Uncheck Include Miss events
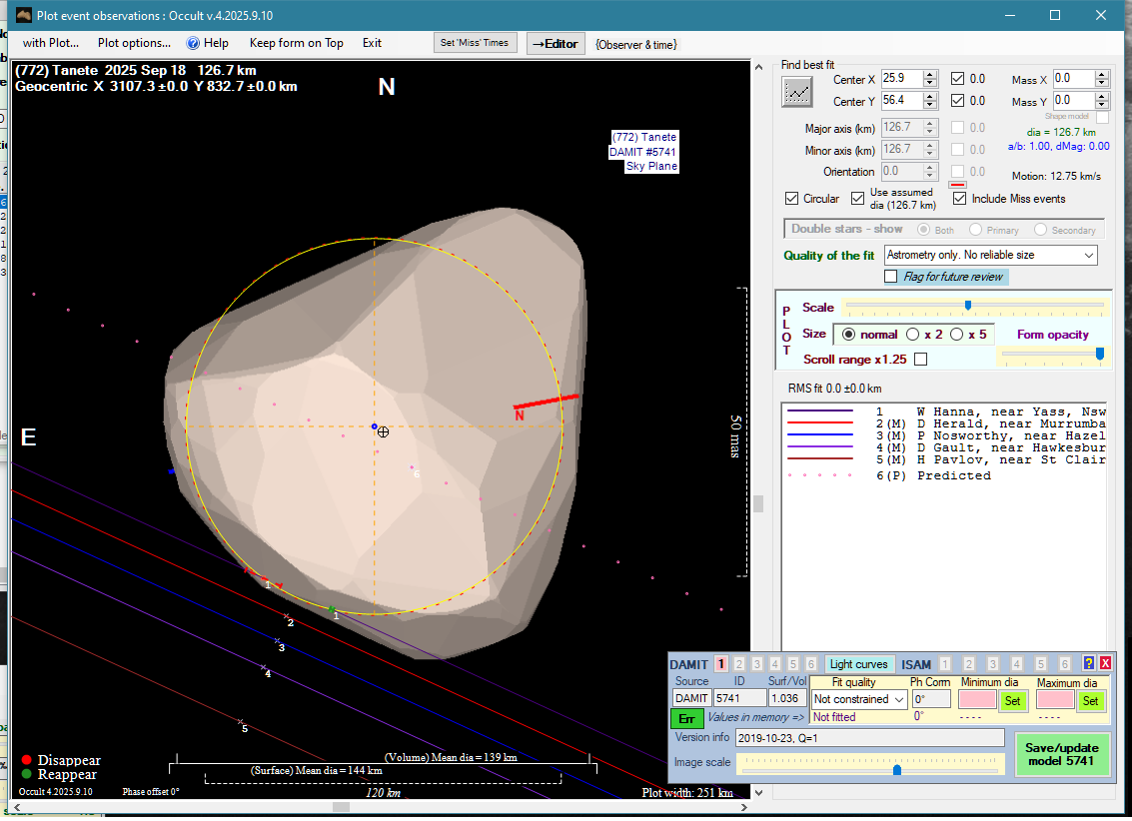 [959, 199]
